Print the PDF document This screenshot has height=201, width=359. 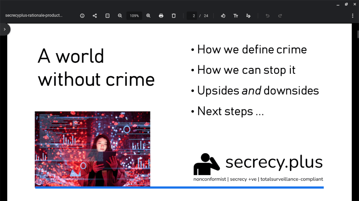coord(161,16)
